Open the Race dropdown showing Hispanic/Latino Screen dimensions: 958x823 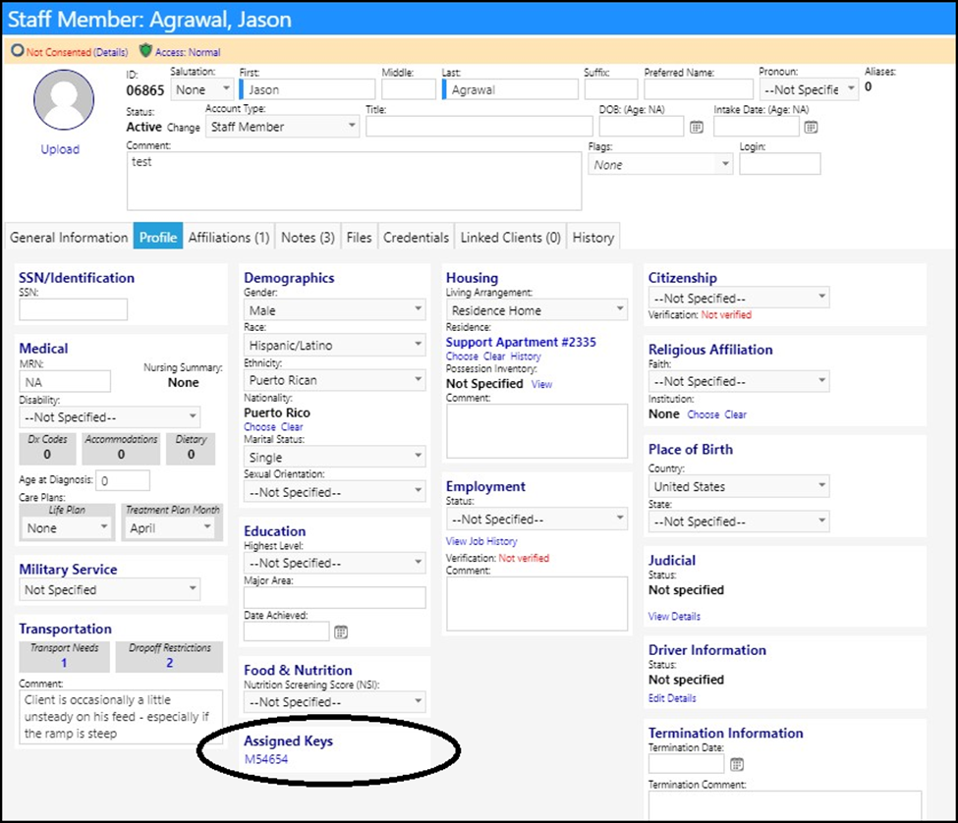[x=334, y=345]
